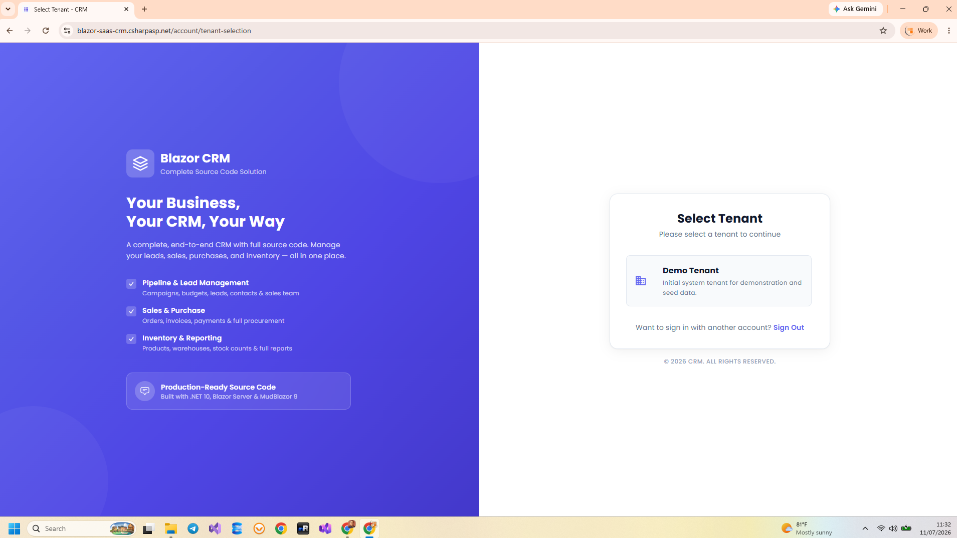
Task: Click the Sales & Purchase checkmark
Action: coord(131,311)
